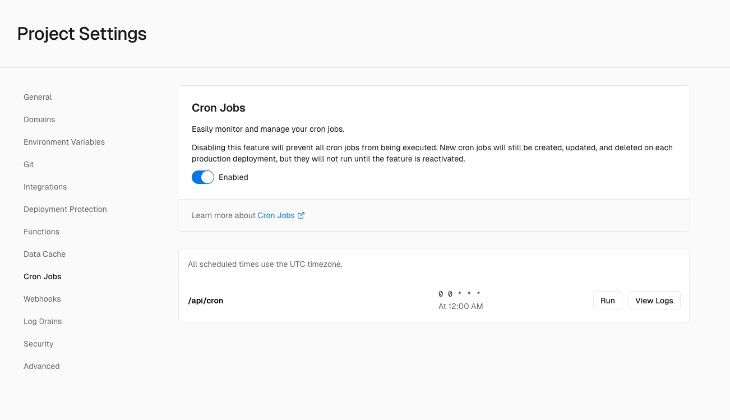Viewport: 730px width, 420px height.
Task: Follow the Cron Jobs documentation link
Action: tap(276, 215)
